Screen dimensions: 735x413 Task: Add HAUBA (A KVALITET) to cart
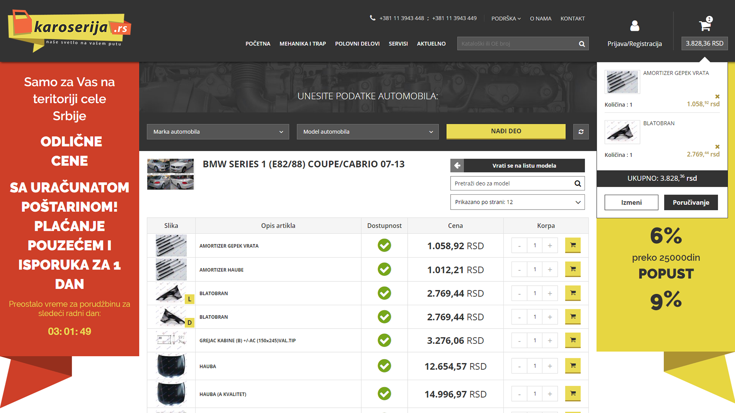click(x=573, y=393)
